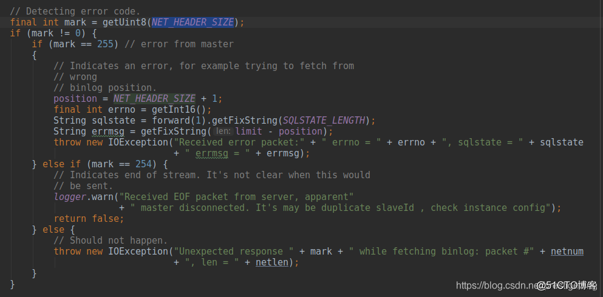Click the 'Received EOF packet' string
This screenshot has height=297, width=603.
pyautogui.click(x=236, y=197)
